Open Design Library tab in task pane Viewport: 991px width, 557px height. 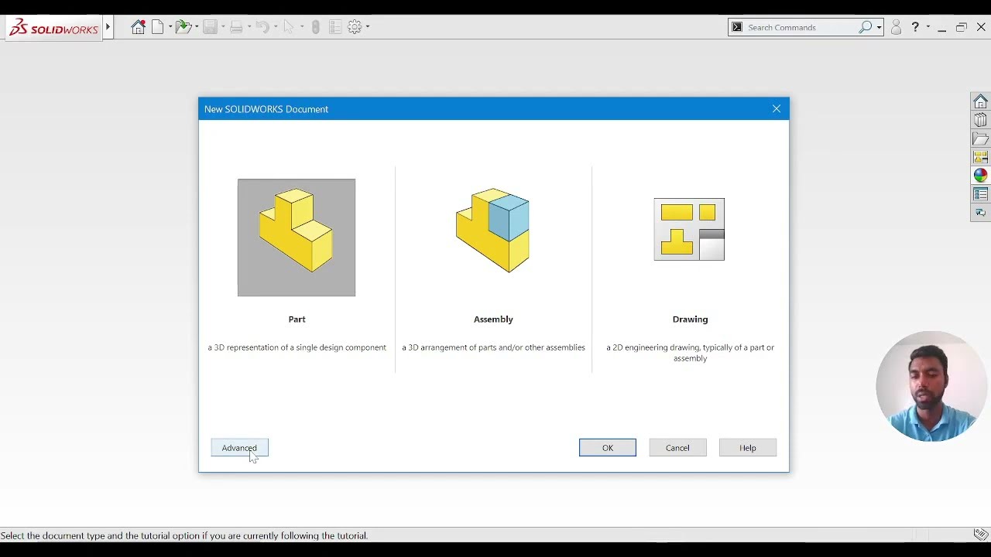coord(980,120)
